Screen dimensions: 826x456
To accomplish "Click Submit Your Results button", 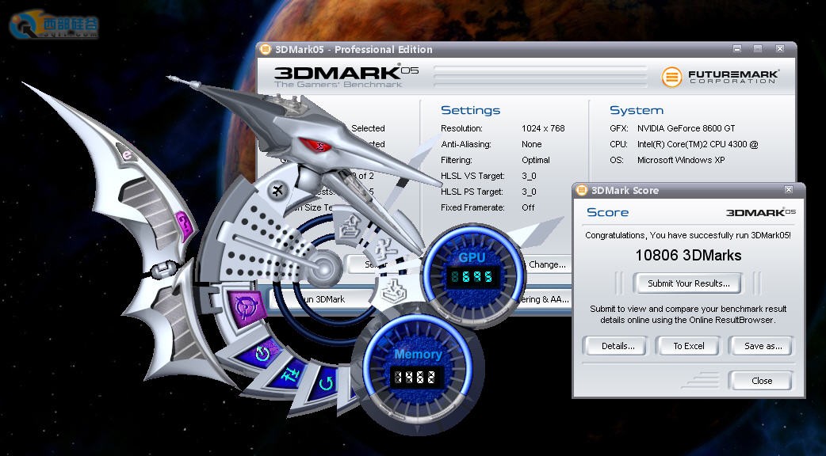I will pyautogui.click(x=689, y=283).
